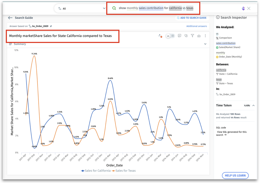
Task: View SQL generated for this search
Action: pyautogui.click(x=232, y=133)
